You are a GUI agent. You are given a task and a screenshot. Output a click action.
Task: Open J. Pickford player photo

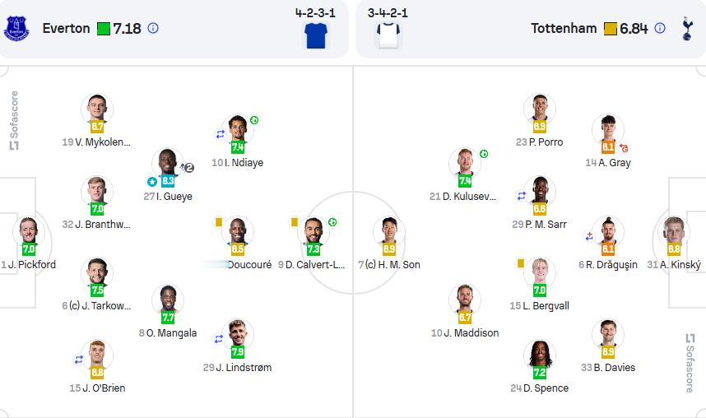point(28,231)
